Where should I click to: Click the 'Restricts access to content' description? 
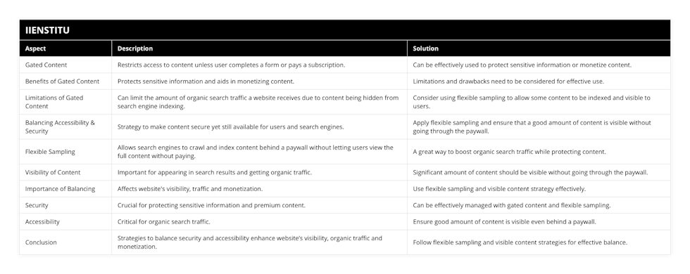231,65
